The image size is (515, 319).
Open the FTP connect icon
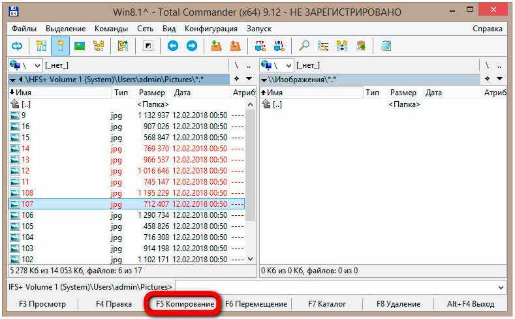coord(260,46)
